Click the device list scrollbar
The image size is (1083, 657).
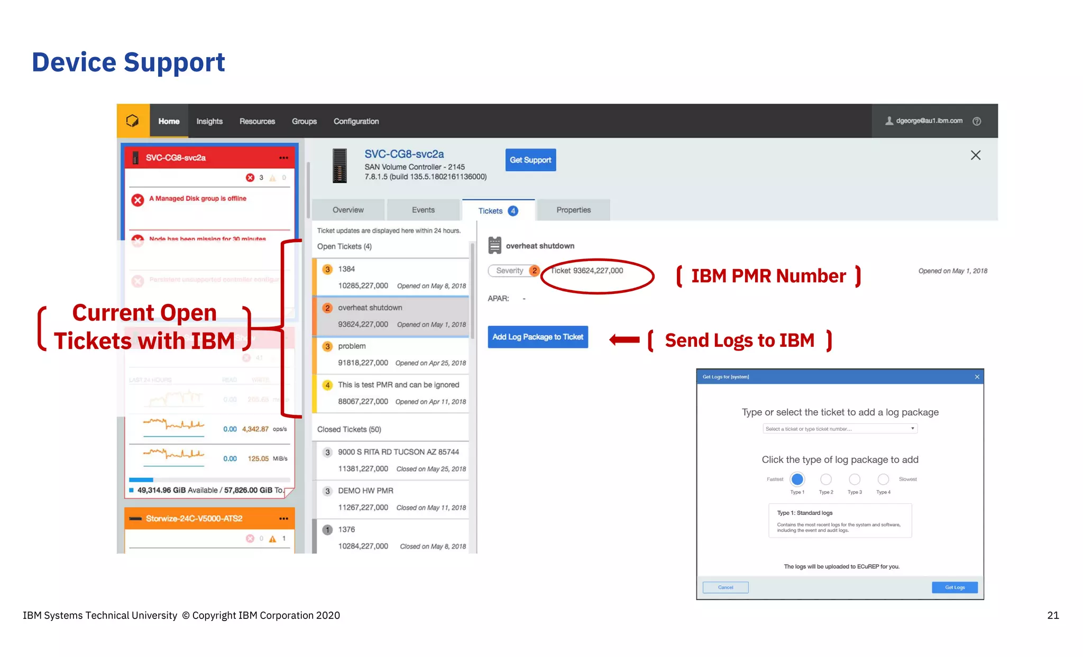coord(308,189)
